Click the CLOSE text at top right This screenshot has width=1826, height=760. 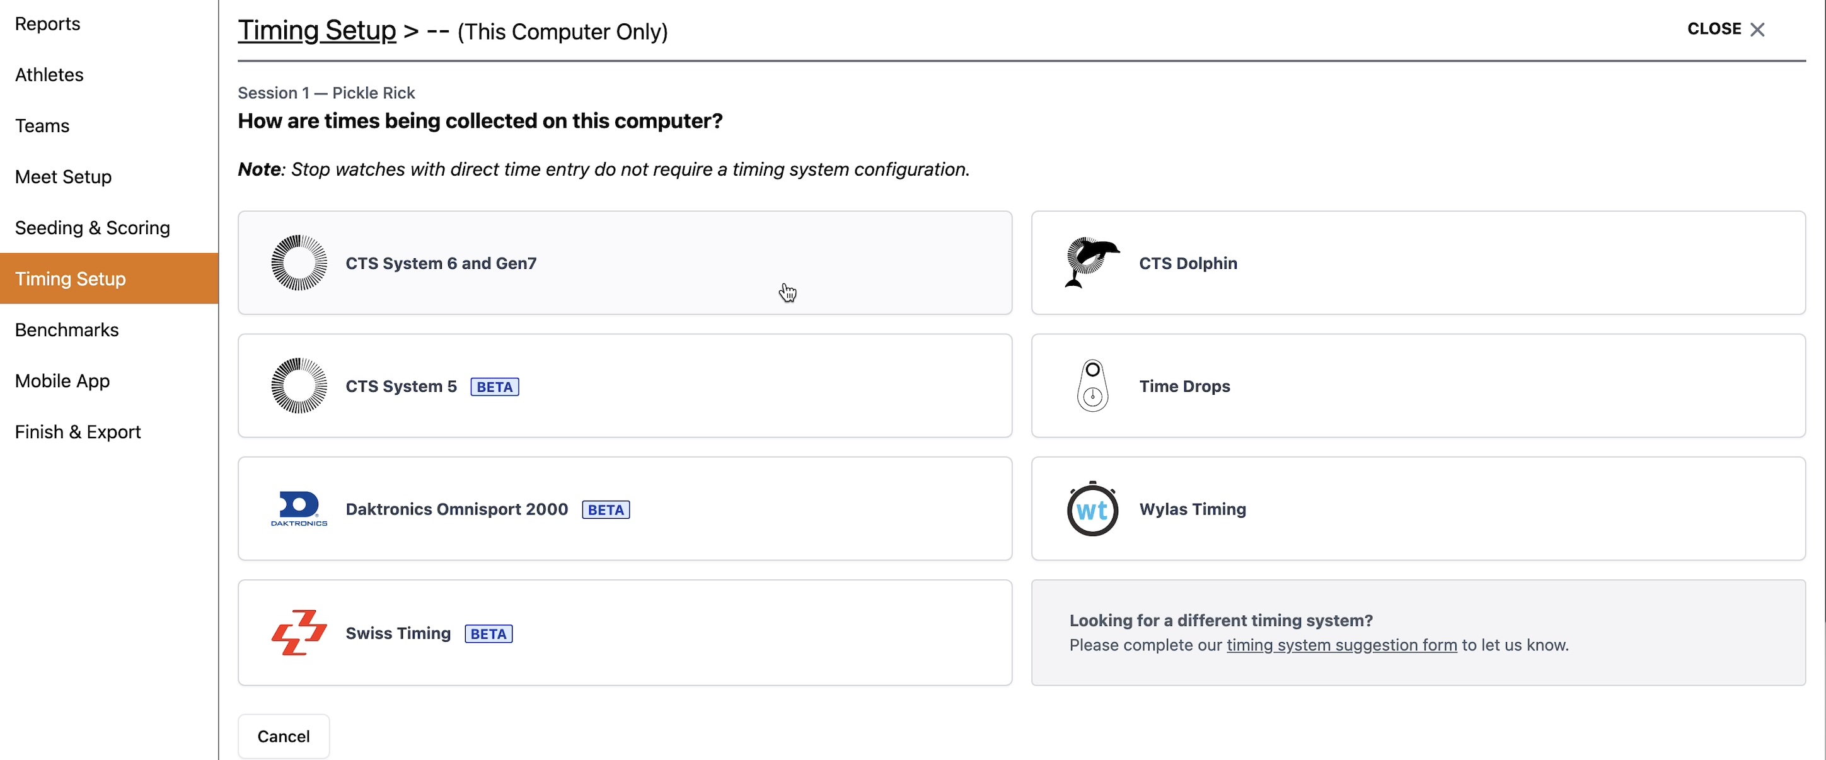pyautogui.click(x=1714, y=29)
